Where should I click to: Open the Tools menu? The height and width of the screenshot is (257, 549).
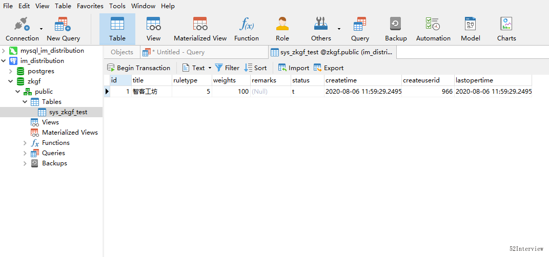click(117, 6)
